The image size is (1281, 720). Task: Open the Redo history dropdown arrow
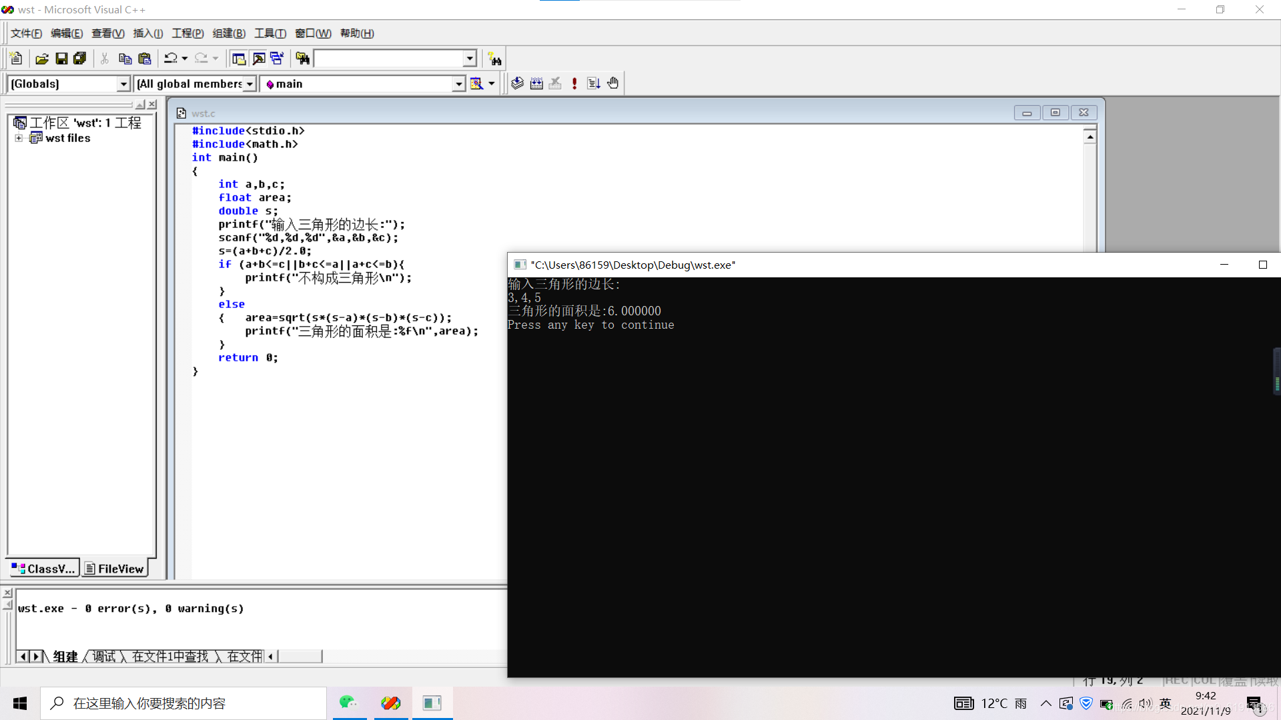point(216,59)
